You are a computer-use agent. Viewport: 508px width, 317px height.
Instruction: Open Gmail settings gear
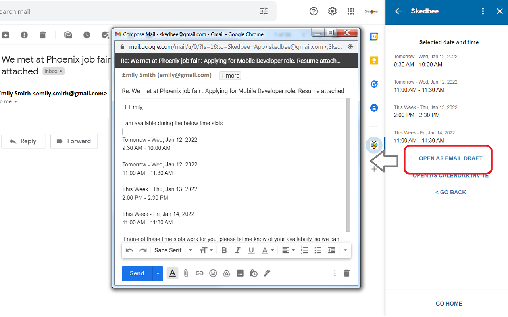pos(332,11)
